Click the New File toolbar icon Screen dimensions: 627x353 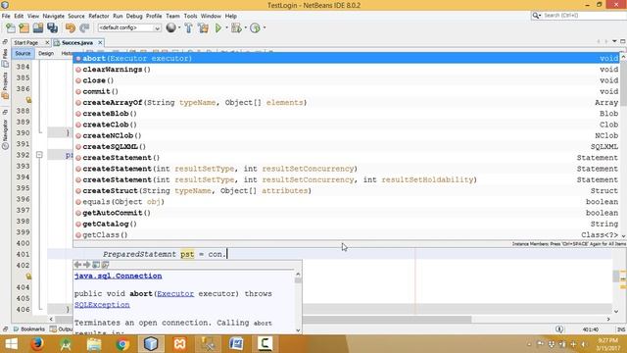pos(11,28)
